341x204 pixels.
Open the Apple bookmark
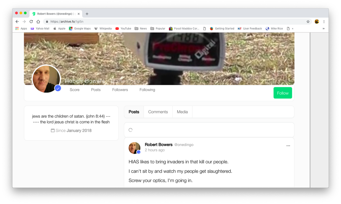[x=59, y=28]
